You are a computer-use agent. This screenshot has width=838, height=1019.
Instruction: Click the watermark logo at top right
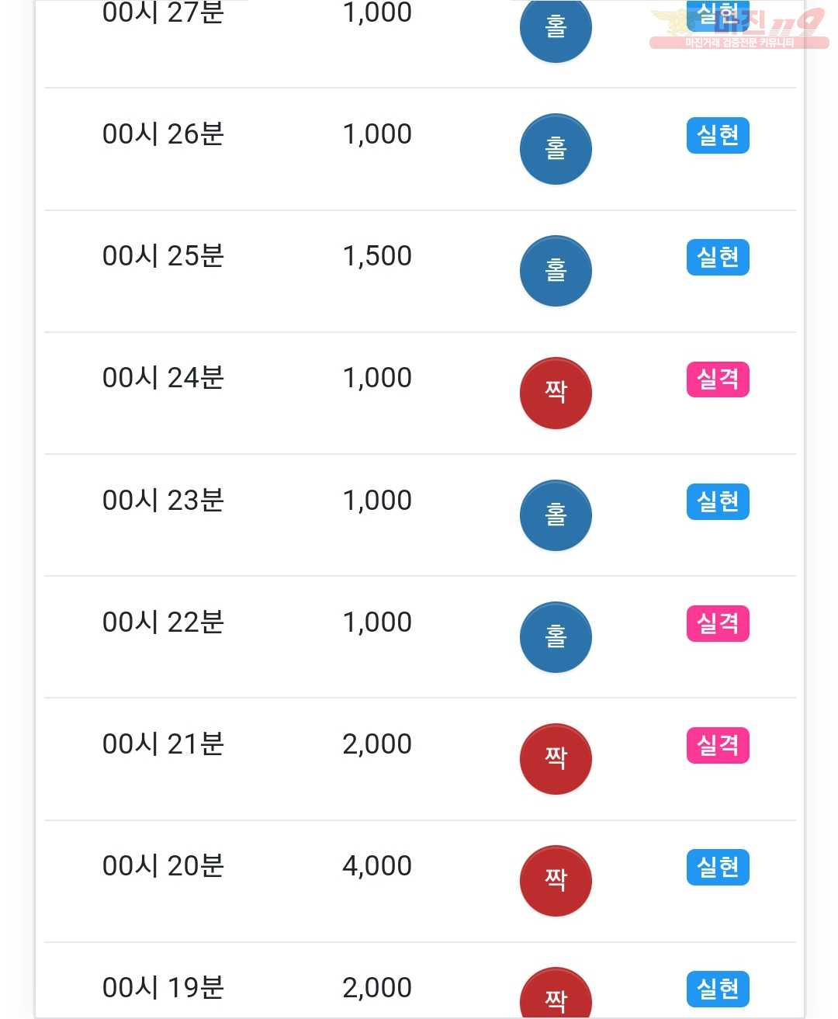(739, 28)
